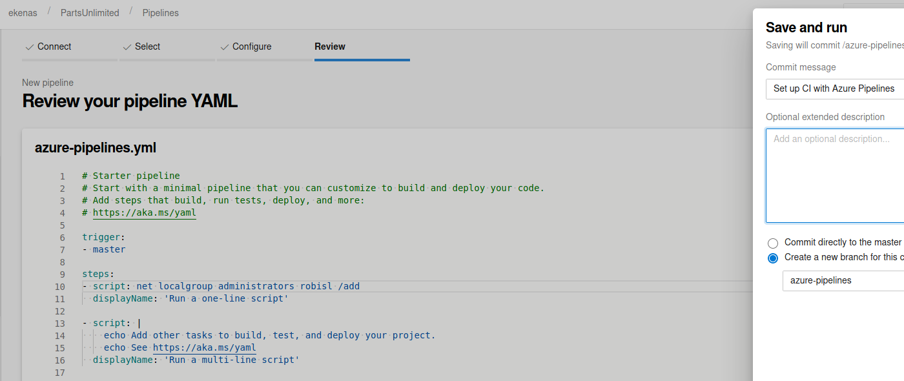The width and height of the screenshot is (904, 381).
Task: Place cursor on the 'trigger:' line
Action: click(104, 237)
